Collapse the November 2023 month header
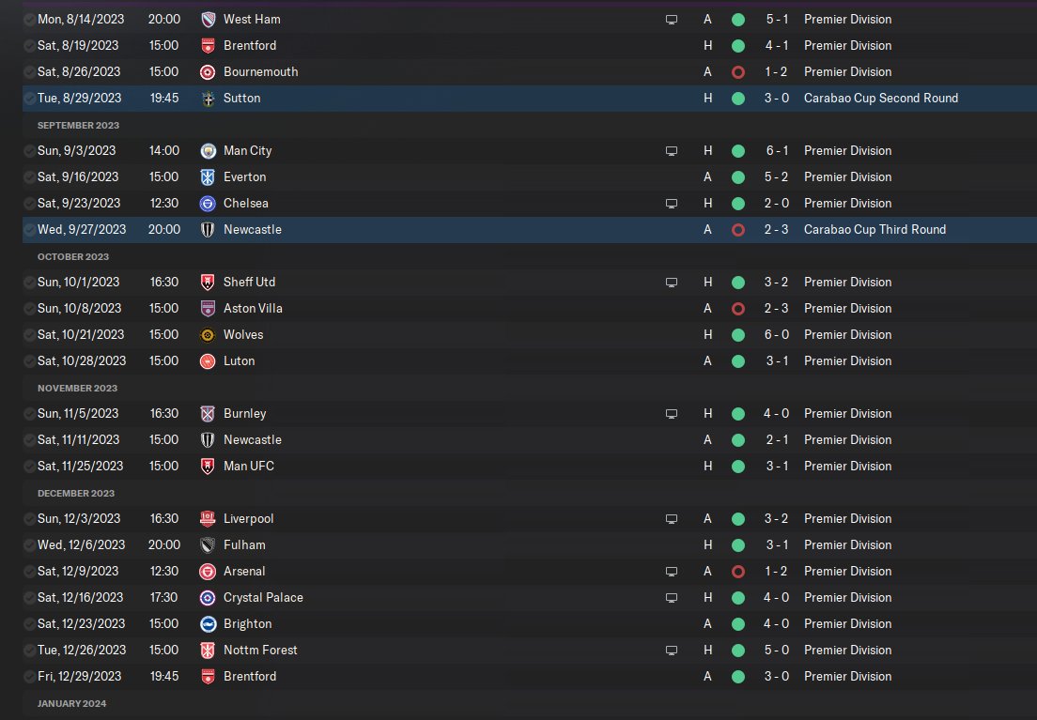The width and height of the screenshot is (1037, 720). tap(78, 388)
